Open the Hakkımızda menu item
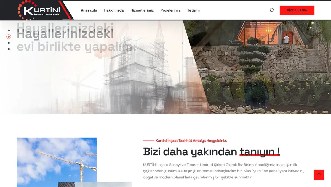Screen dimensions: 331x187 [114, 10]
